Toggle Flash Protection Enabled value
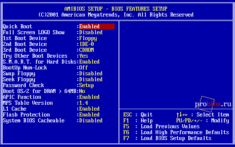 click(x=89, y=115)
